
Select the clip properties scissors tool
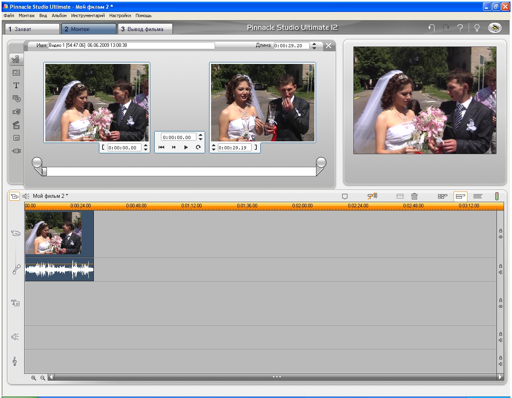click(x=16, y=60)
